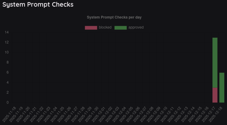Click the y-axis value 10
Image resolution: width=227 pixels, height=125 pixels.
[x=7, y=52]
